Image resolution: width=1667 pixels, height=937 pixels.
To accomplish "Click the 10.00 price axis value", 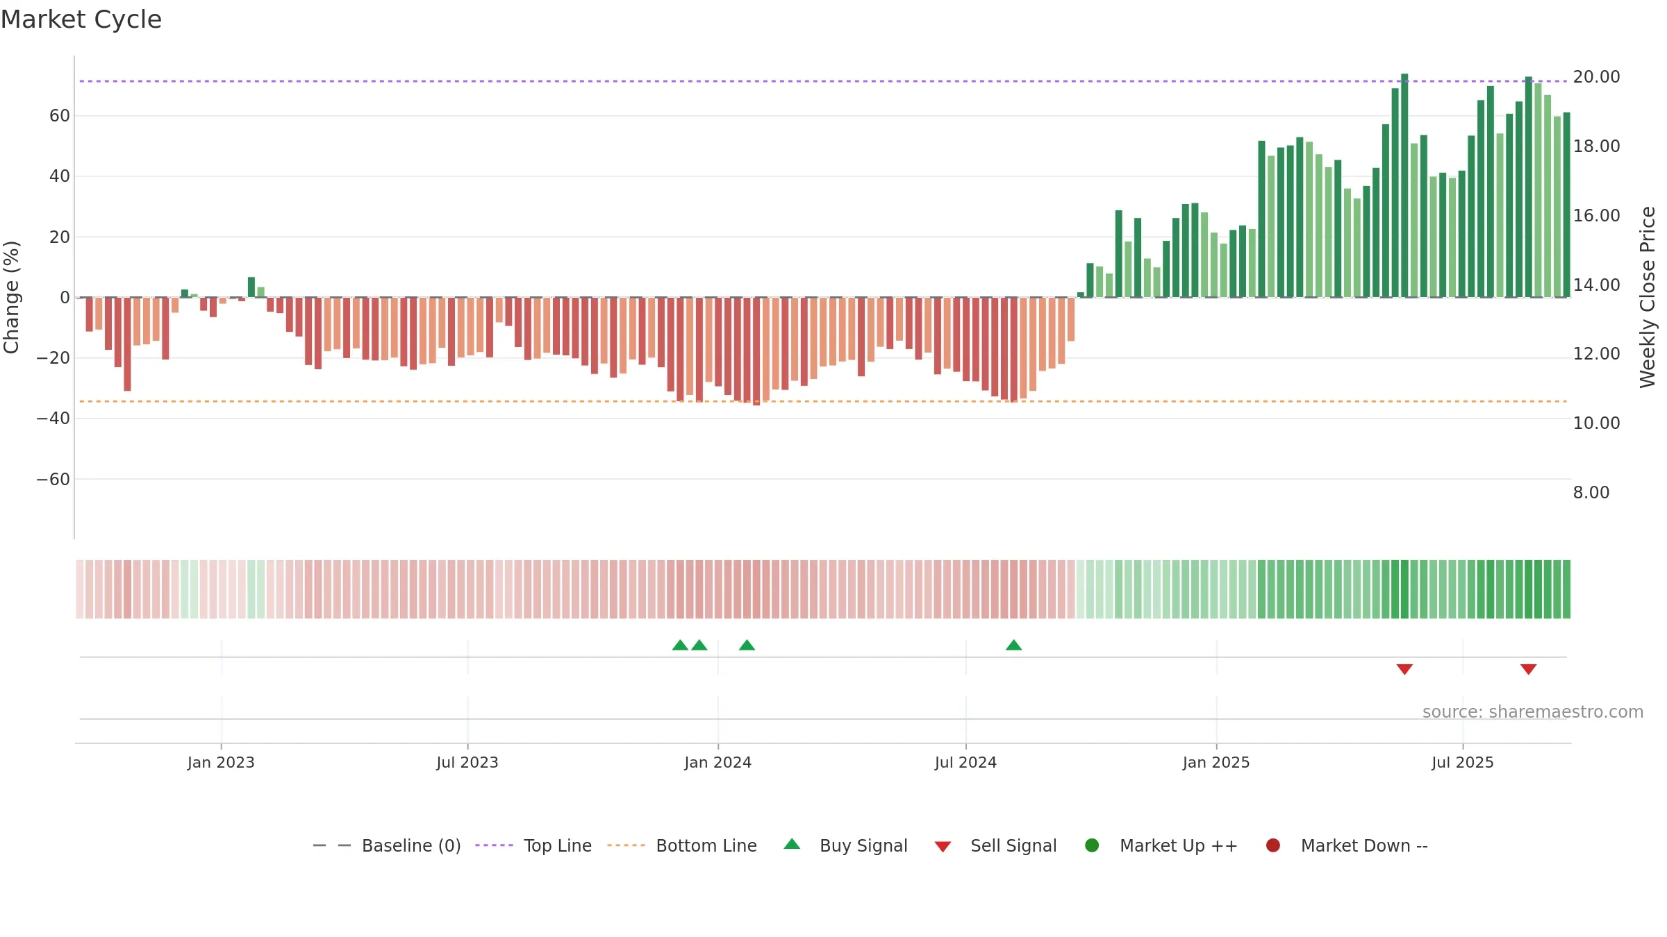I will pos(1596,423).
